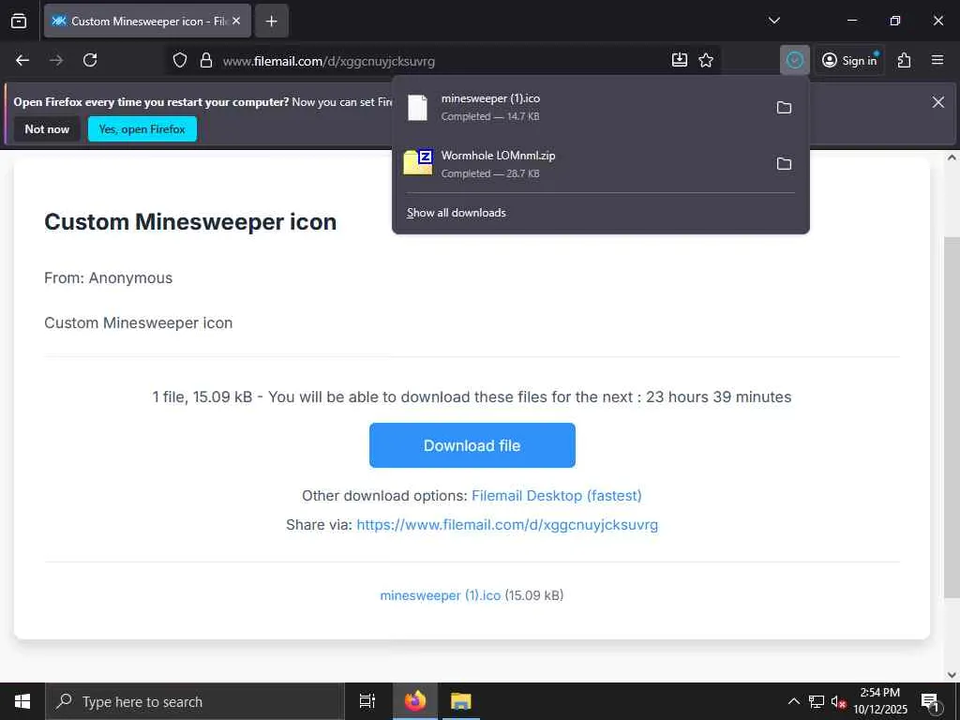Open File Explorer from taskbar
Viewport: 960px width, 720px height.
(461, 701)
